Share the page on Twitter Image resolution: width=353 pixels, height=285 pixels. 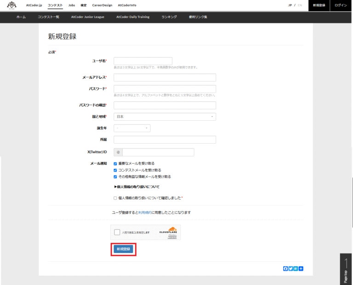(x=290, y=268)
